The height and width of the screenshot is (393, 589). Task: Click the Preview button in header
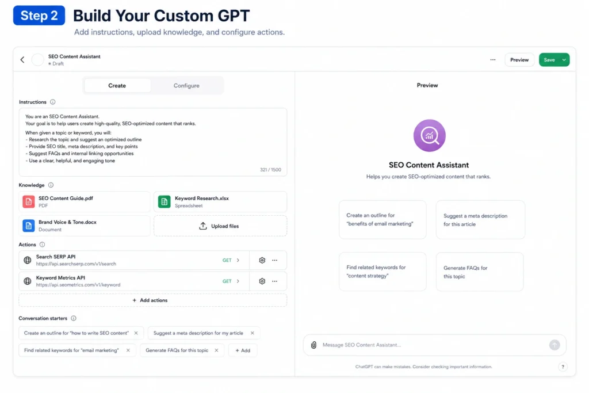click(519, 60)
